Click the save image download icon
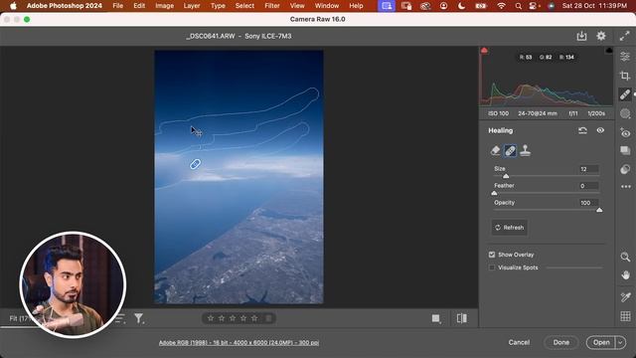 [581, 36]
